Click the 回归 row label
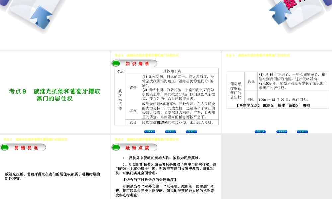 coord(251,99)
